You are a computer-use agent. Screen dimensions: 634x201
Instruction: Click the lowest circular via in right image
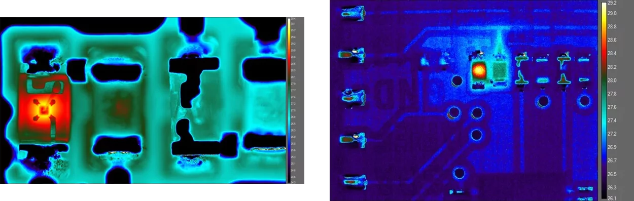click(460, 174)
